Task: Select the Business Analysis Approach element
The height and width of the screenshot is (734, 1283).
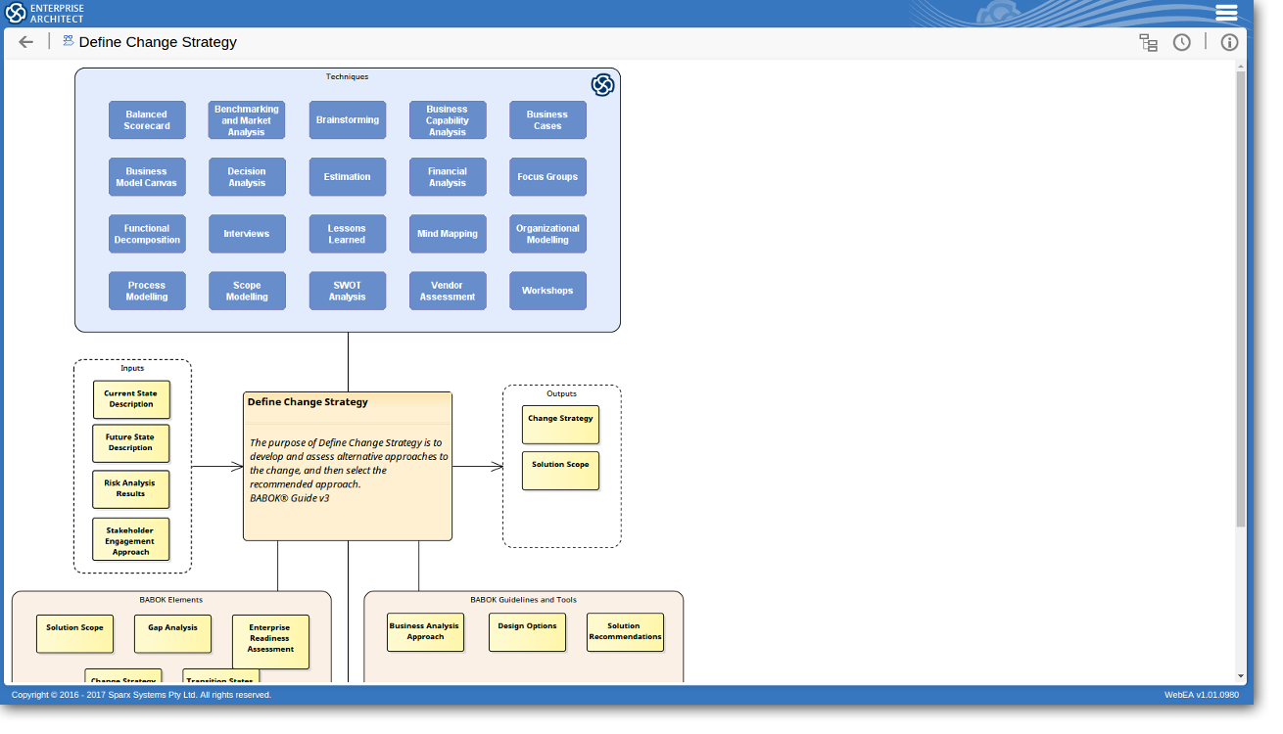Action: pyautogui.click(x=425, y=632)
